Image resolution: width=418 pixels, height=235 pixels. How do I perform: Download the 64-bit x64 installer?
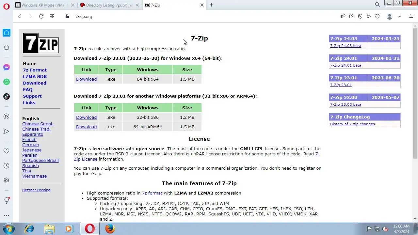(86, 79)
